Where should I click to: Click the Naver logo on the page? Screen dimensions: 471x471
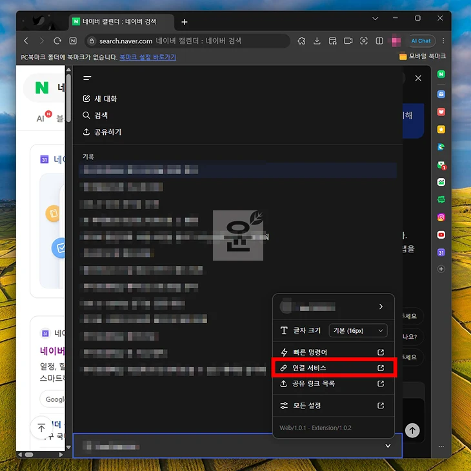[42, 88]
